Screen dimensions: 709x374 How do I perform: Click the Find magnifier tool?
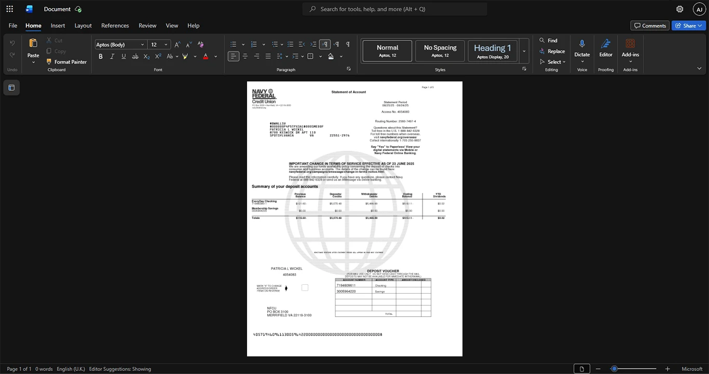[549, 40]
